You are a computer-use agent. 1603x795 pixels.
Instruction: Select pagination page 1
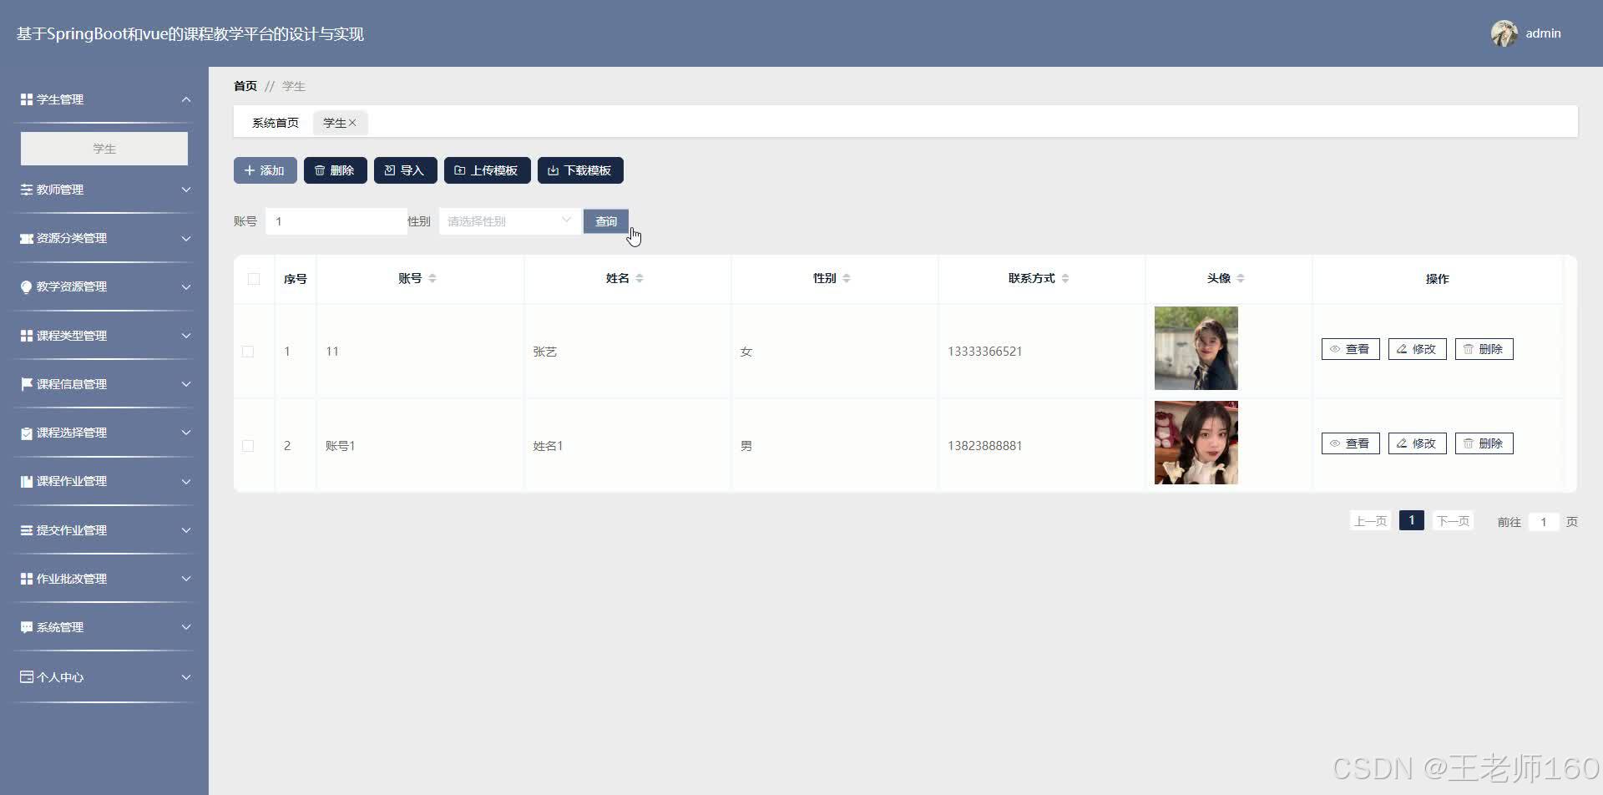point(1412,520)
